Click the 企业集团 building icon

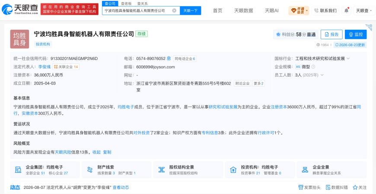[18, 169]
